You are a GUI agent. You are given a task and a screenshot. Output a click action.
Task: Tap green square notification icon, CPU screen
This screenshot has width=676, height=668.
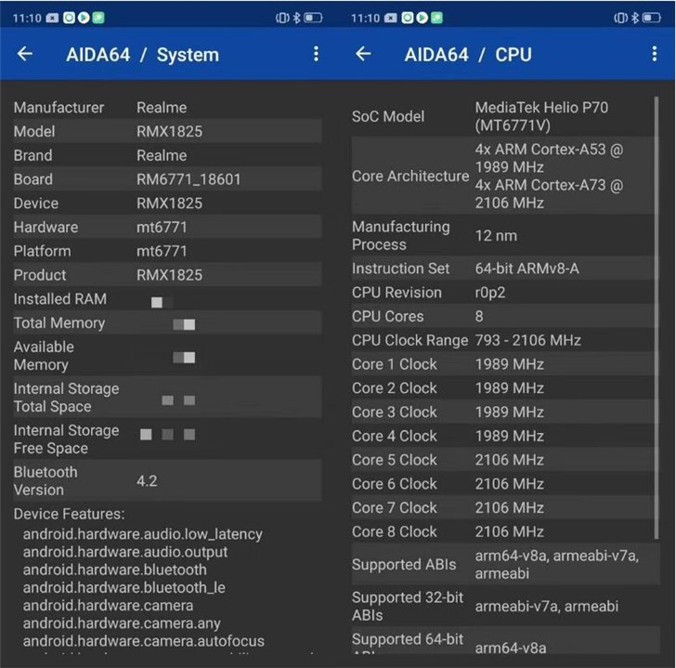(436, 18)
